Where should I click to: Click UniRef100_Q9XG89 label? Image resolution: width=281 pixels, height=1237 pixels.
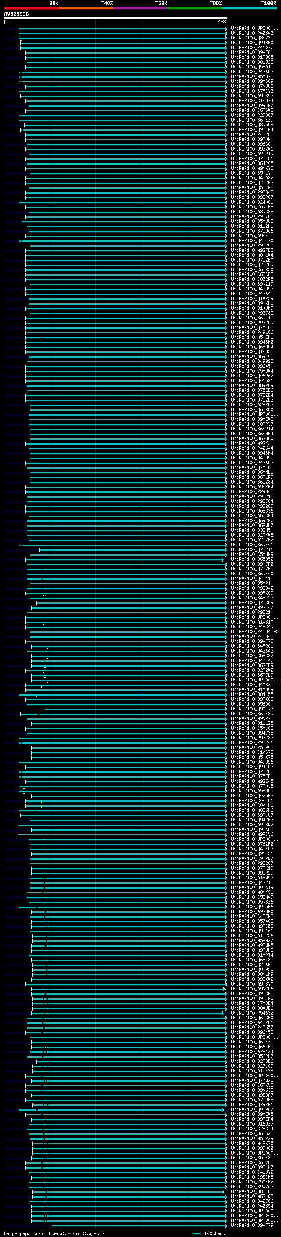click(252, 81)
